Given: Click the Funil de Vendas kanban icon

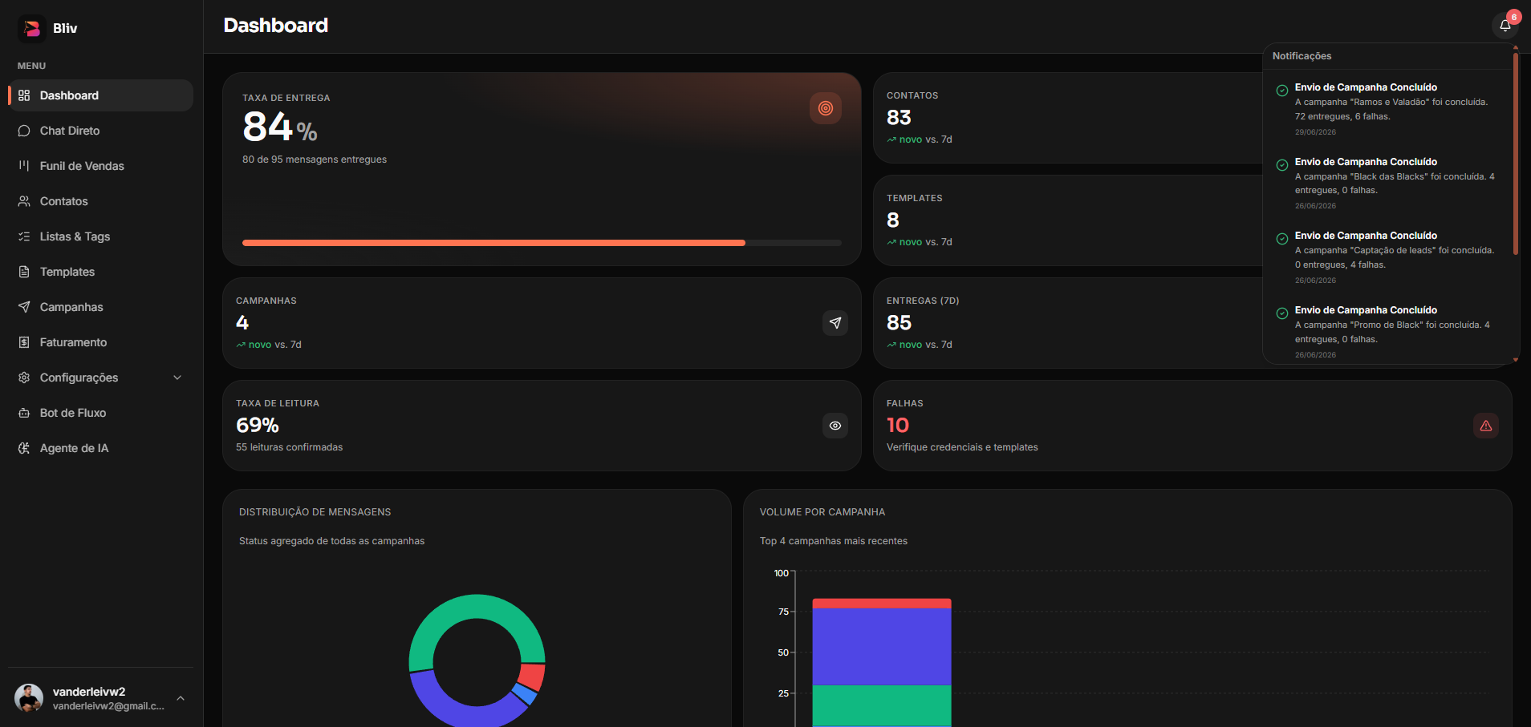Looking at the screenshot, I should coord(24,166).
